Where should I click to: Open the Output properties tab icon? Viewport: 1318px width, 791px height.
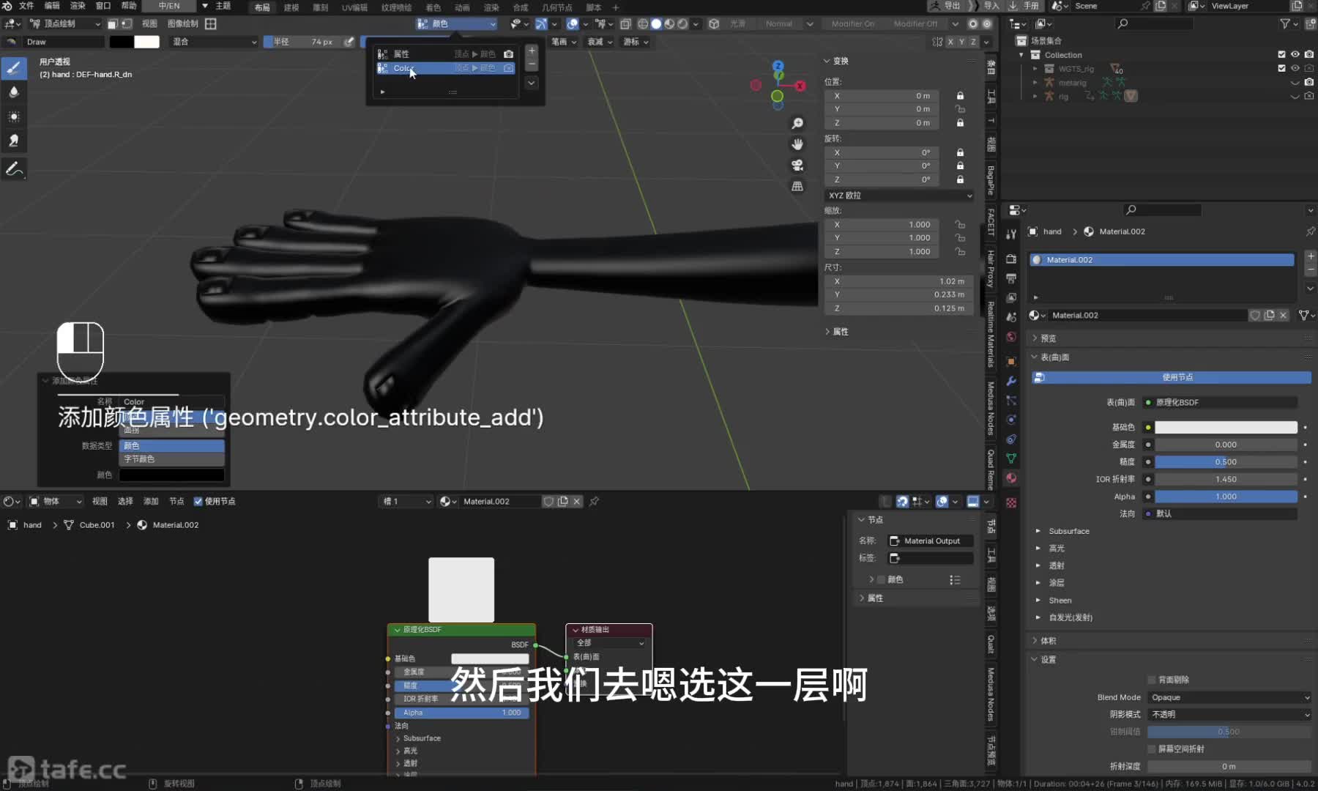pyautogui.click(x=1011, y=278)
